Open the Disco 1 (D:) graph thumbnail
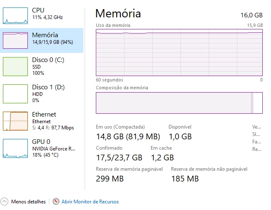Viewport: 271px width, 210px height. [x=15, y=93]
